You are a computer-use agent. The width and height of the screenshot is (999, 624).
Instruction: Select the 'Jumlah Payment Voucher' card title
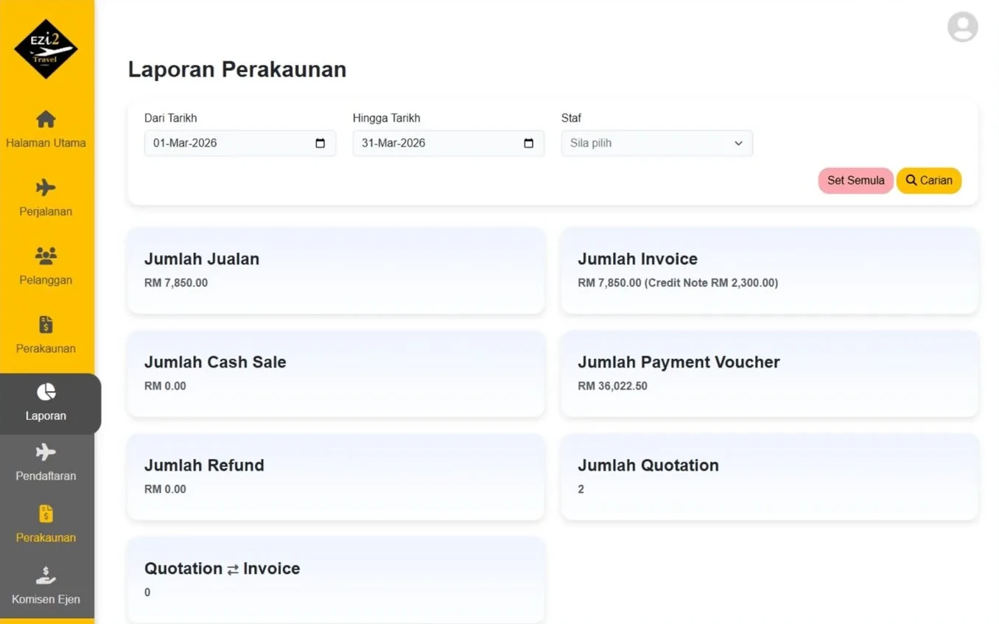coord(679,362)
